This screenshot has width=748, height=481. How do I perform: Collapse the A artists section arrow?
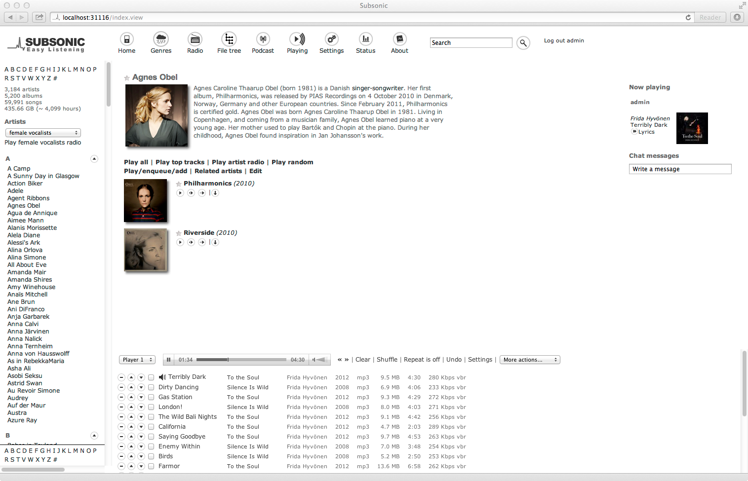[x=94, y=159]
